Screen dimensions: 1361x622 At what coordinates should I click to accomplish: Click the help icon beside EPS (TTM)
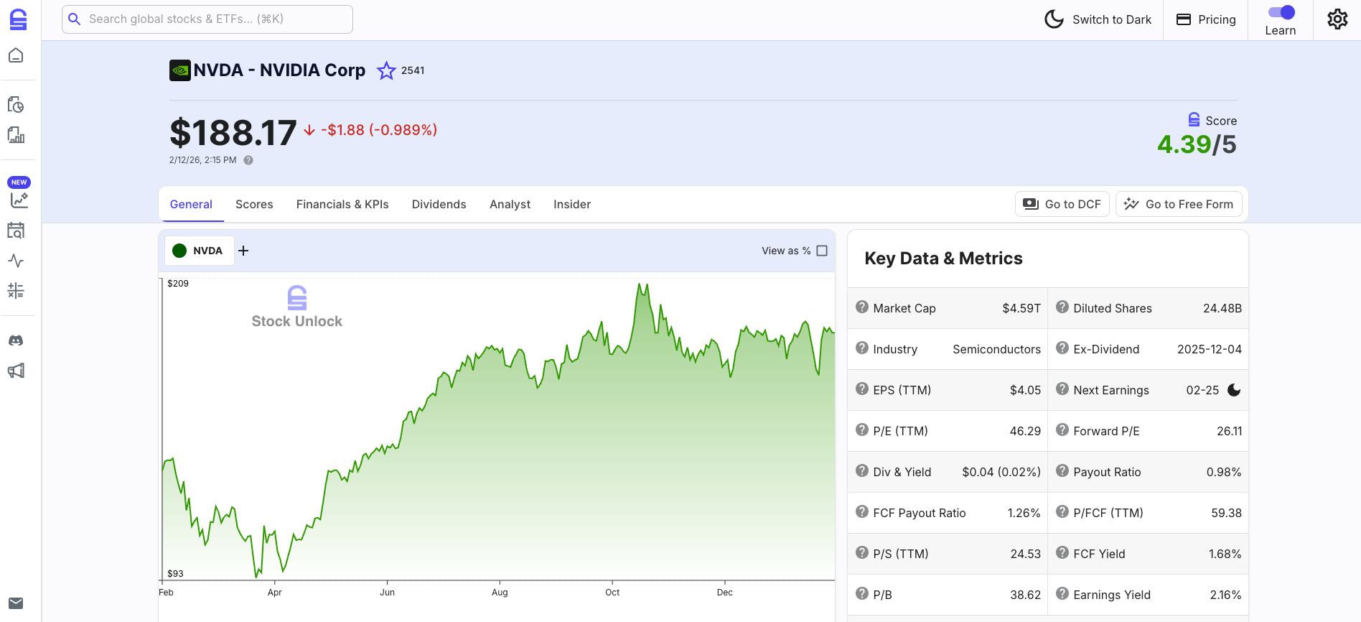pyautogui.click(x=862, y=389)
